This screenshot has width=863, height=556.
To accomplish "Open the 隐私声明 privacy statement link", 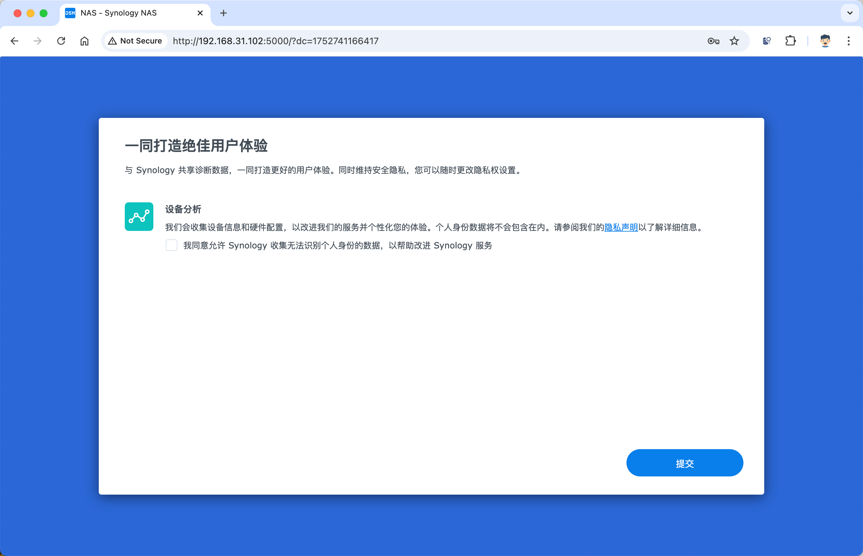I will [x=621, y=227].
